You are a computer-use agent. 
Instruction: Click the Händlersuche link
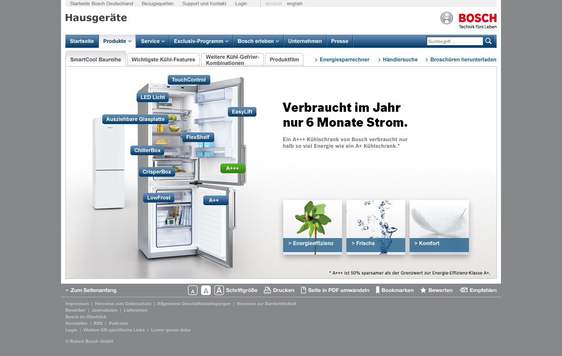point(400,59)
